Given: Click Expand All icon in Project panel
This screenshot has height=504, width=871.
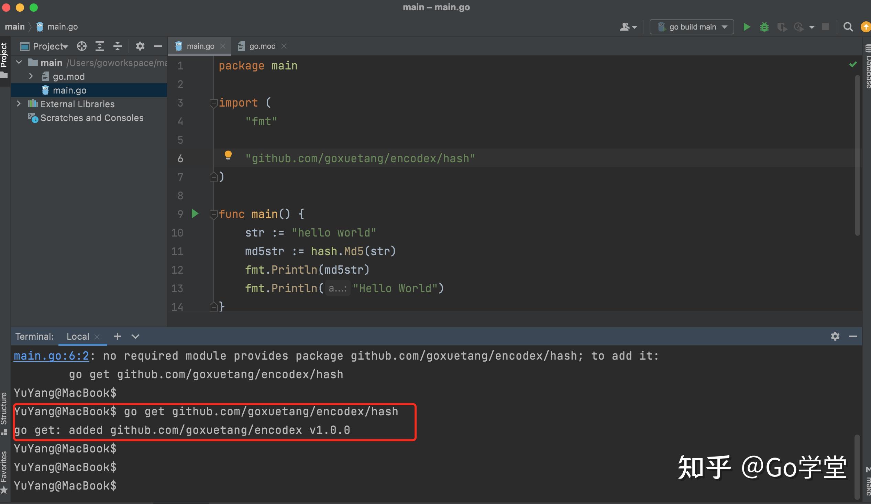Looking at the screenshot, I should [100, 46].
